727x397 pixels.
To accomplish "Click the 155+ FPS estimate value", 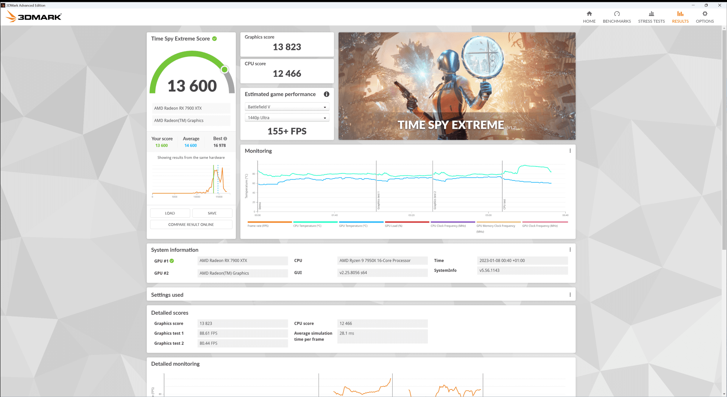I will point(287,131).
